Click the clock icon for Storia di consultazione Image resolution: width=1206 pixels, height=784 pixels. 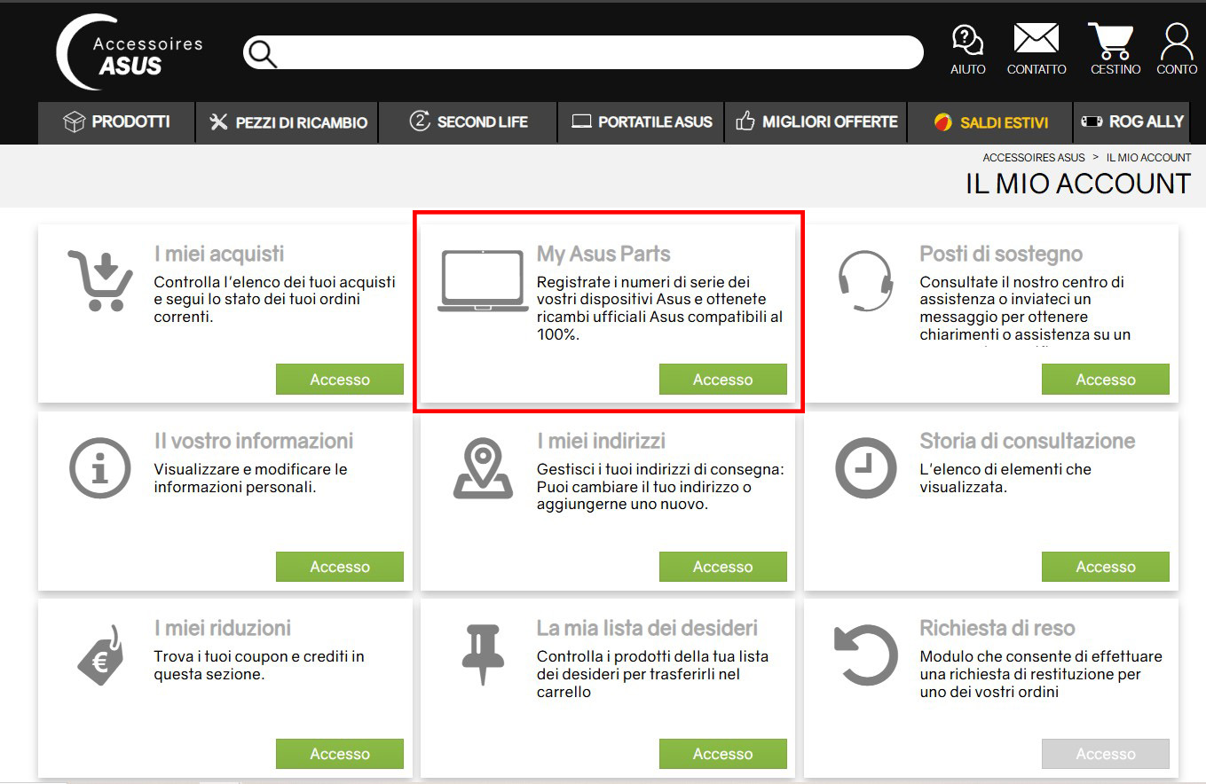click(866, 467)
